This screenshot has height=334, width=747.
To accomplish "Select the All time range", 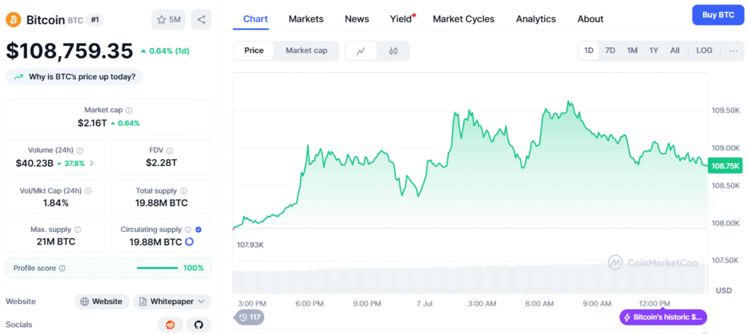I will [x=675, y=50].
